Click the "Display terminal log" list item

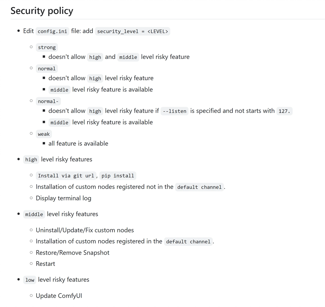click(x=64, y=198)
